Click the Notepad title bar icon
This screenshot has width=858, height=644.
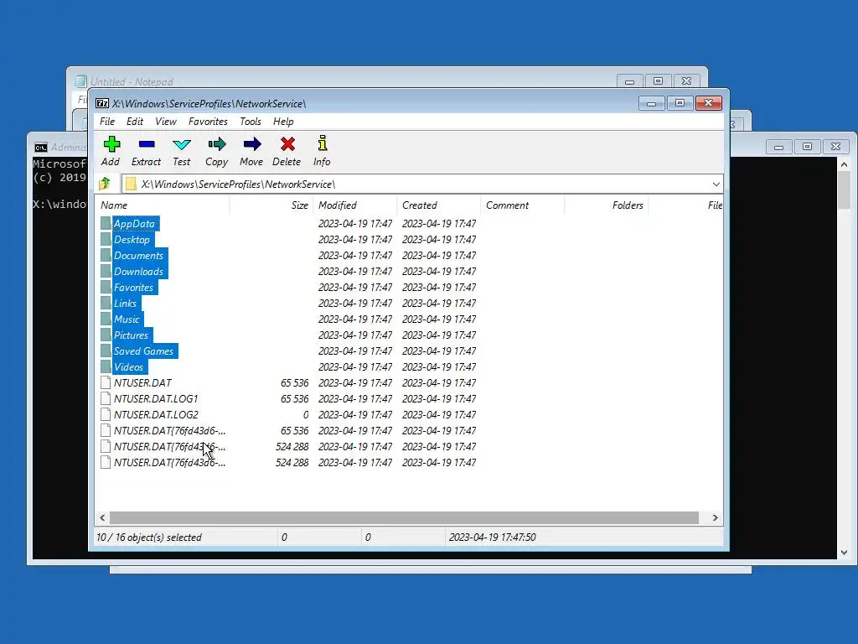80,81
